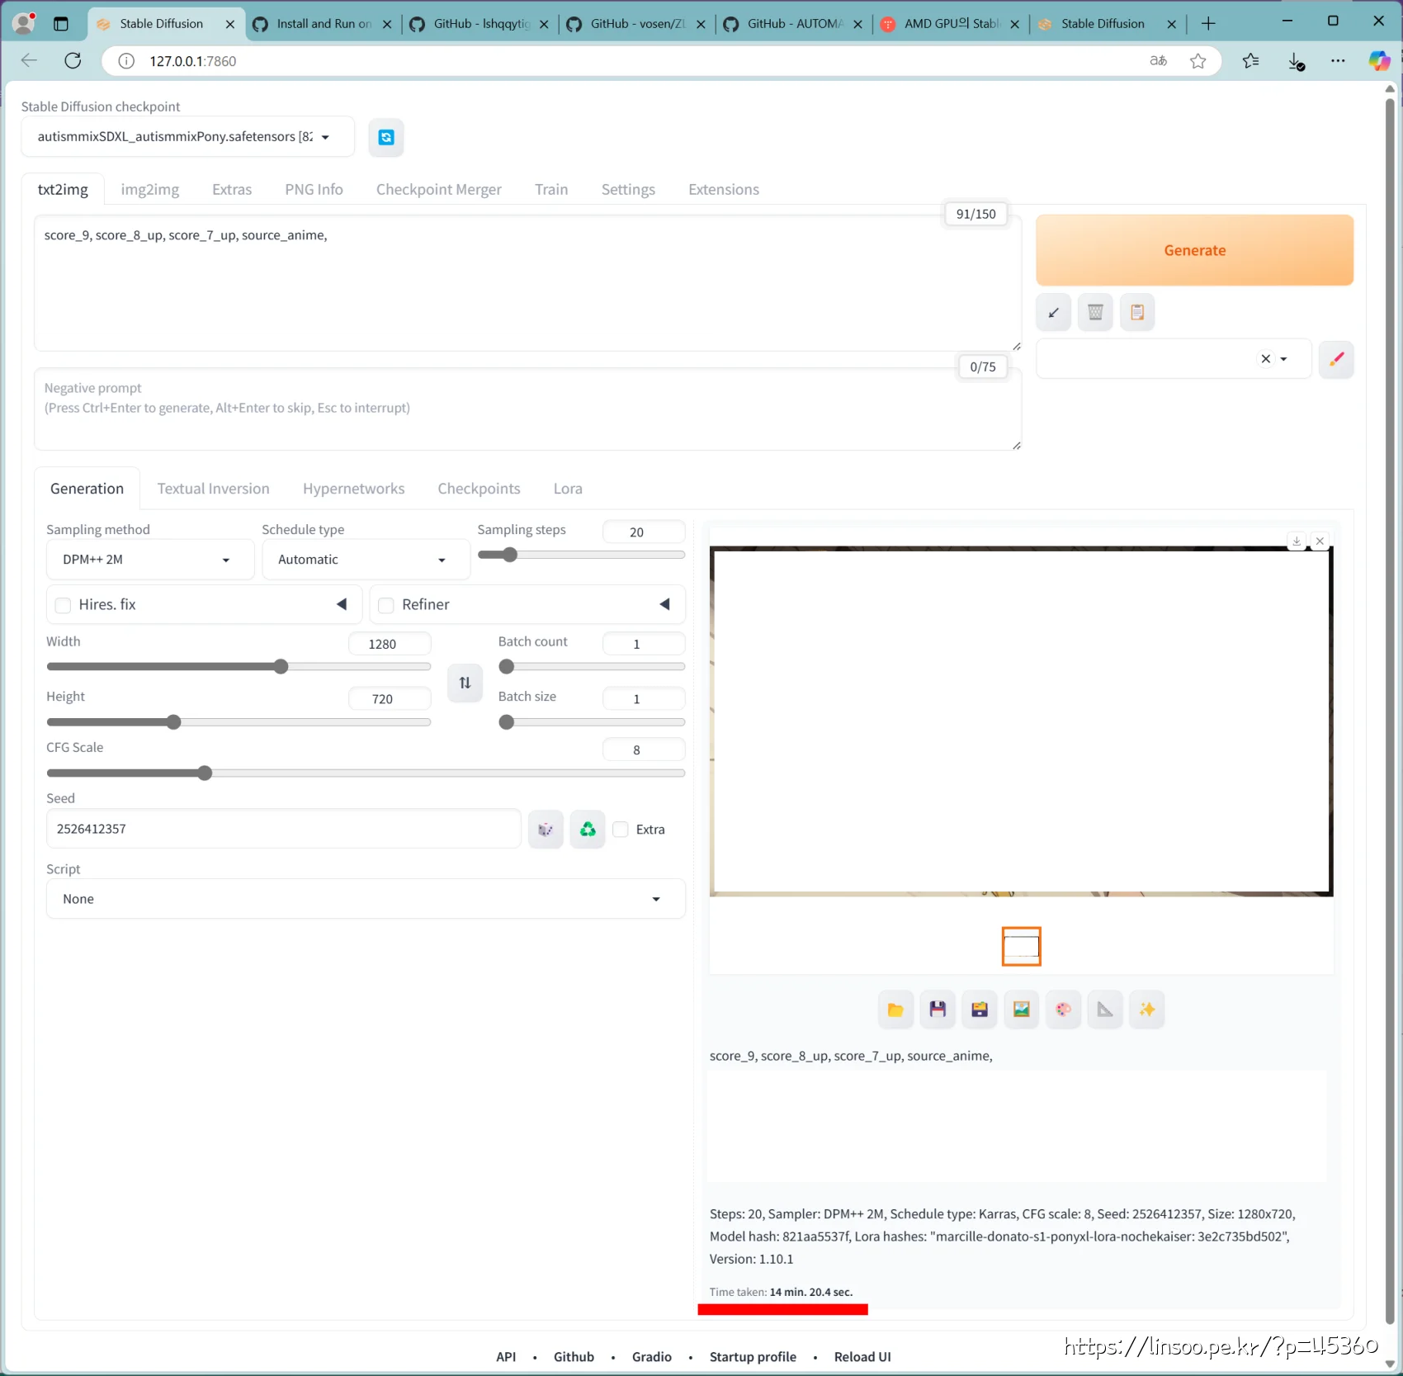Clear the styles selection X
This screenshot has height=1376, width=1403.
click(1265, 359)
